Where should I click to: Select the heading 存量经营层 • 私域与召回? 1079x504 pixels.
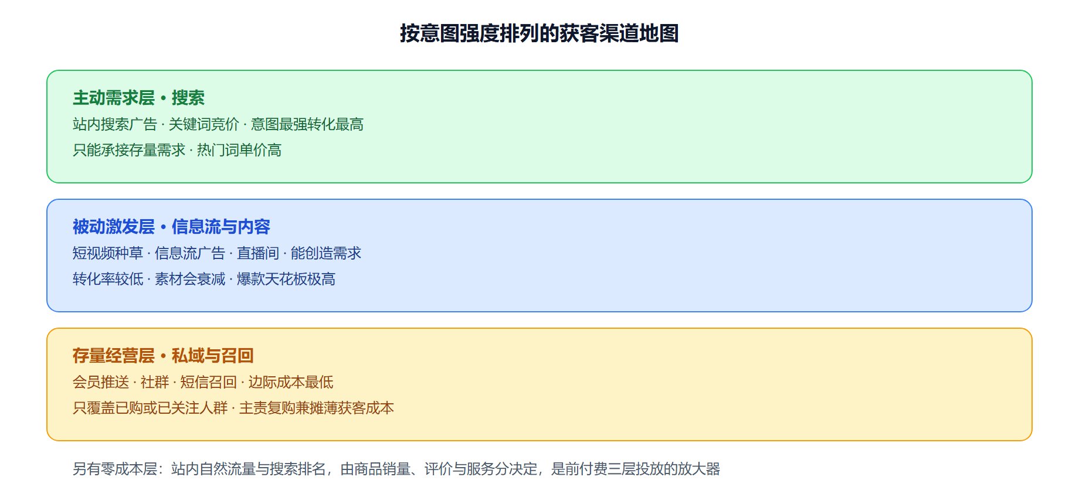click(163, 356)
